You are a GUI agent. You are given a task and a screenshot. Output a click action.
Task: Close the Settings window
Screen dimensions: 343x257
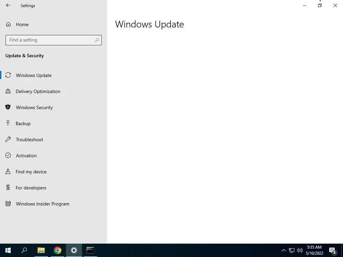click(335, 5)
